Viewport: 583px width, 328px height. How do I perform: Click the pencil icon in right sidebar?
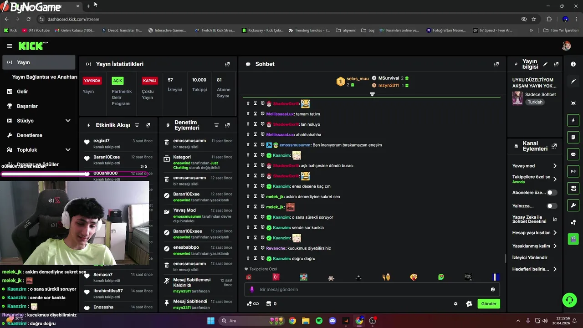[573, 81]
